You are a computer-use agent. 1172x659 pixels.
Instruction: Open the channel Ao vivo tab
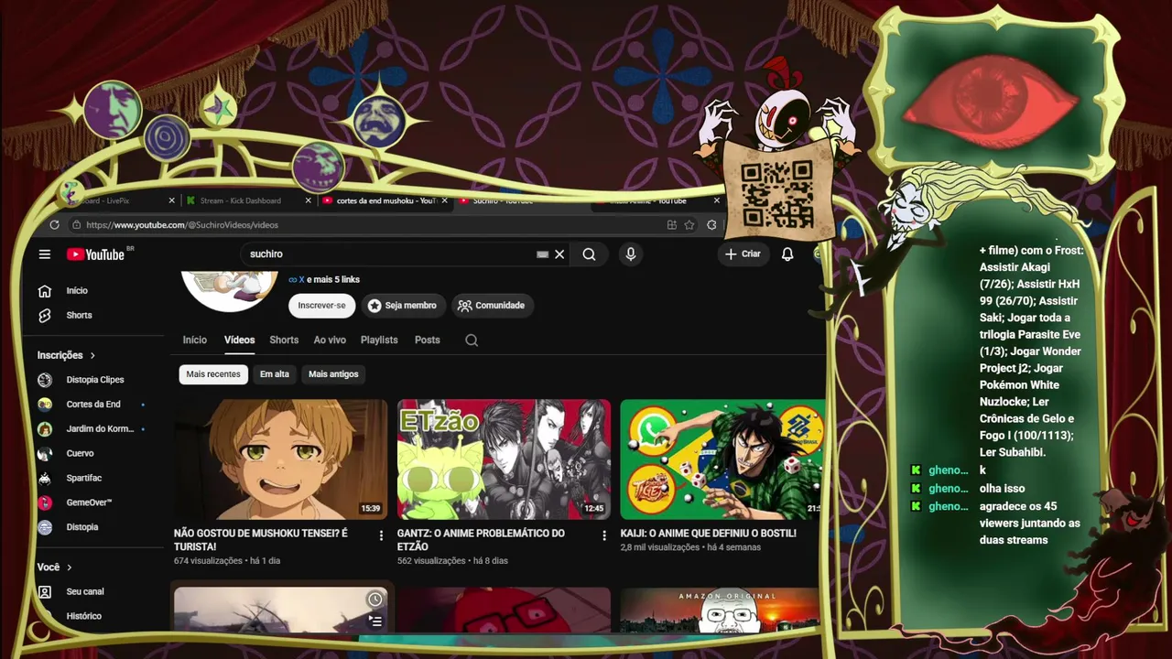pyautogui.click(x=330, y=340)
